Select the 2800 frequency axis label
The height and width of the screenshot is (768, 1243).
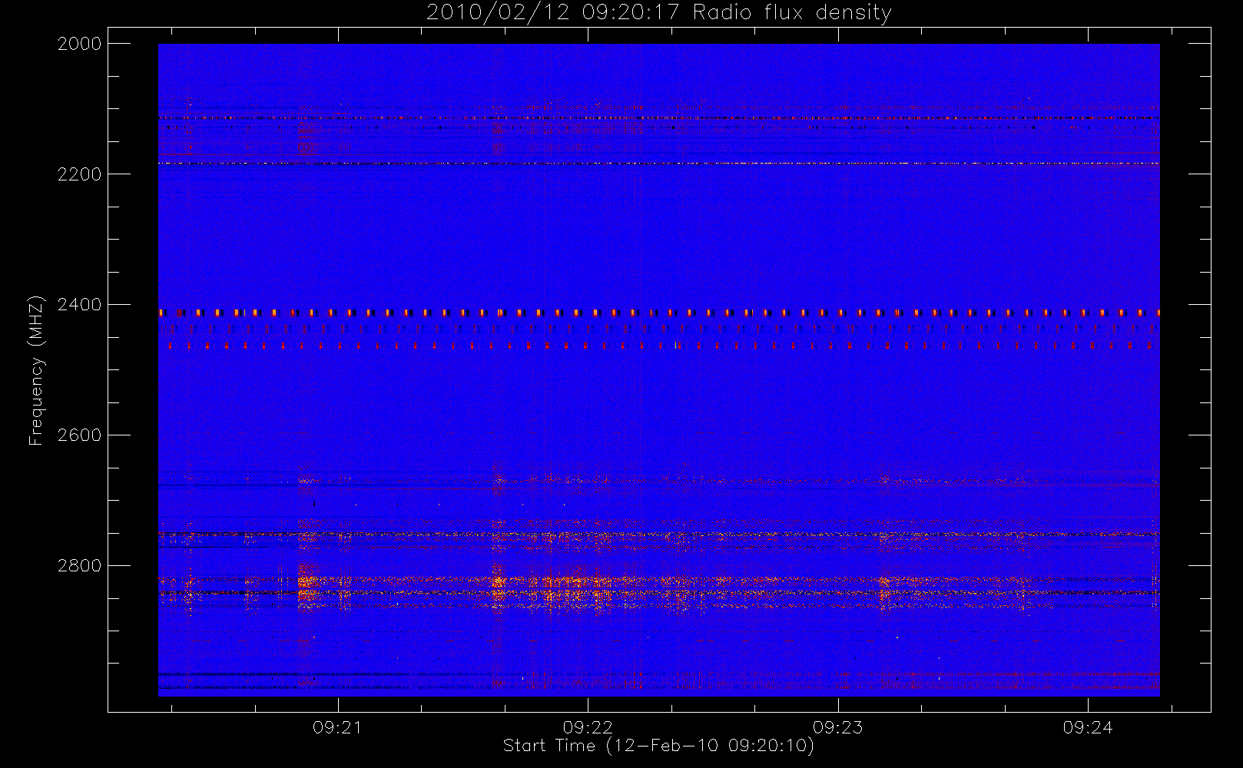[80, 566]
